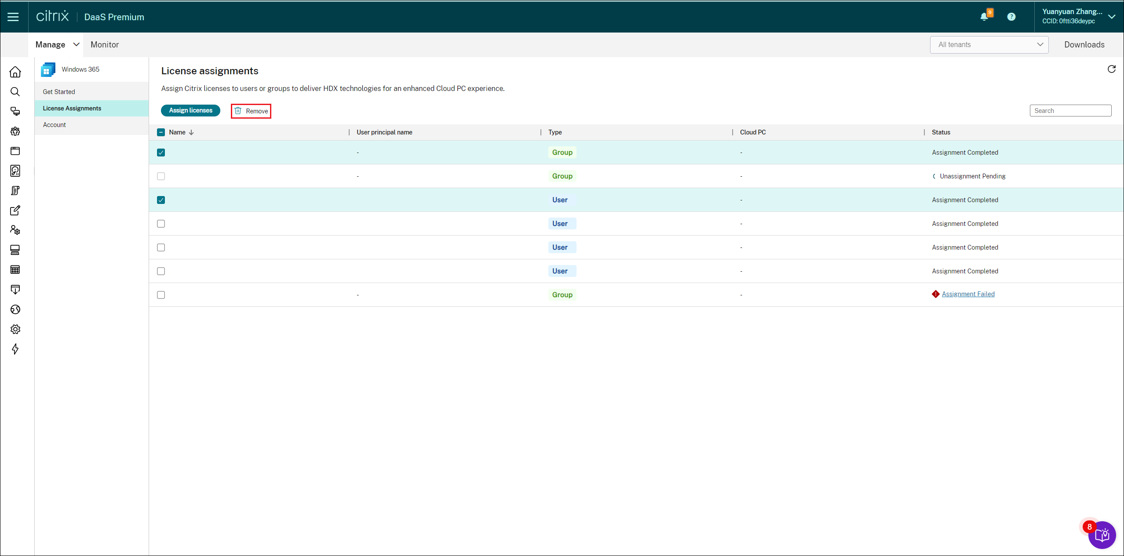This screenshot has height=556, width=1124.
Task: Open the Assignment Failed link
Action: click(x=968, y=294)
